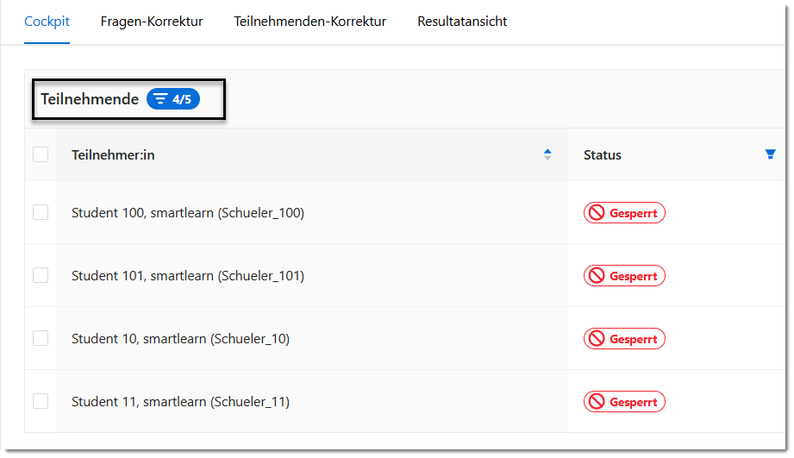Click the Status column header label
Image resolution: width=794 pixels, height=458 pixels.
click(603, 155)
